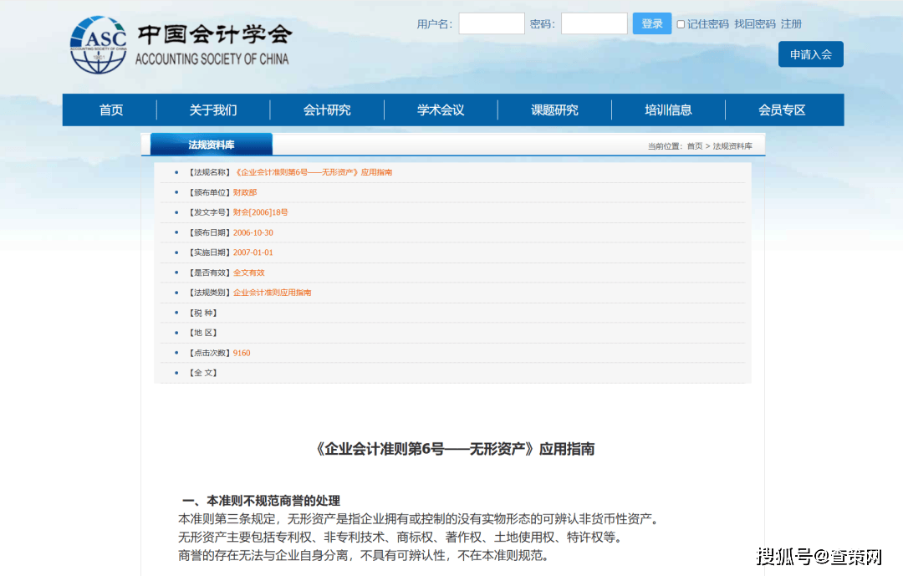Toggle the 记住密码 checkbox
Viewport: 903px width, 576px height.
(681, 24)
